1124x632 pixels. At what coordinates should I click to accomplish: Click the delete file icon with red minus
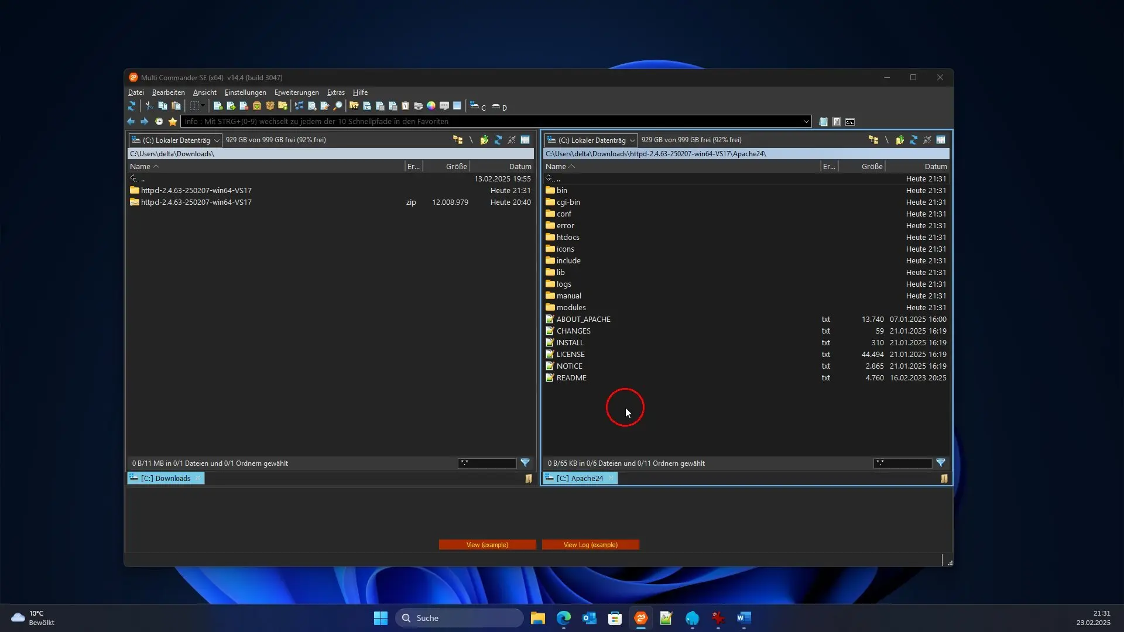coord(244,106)
